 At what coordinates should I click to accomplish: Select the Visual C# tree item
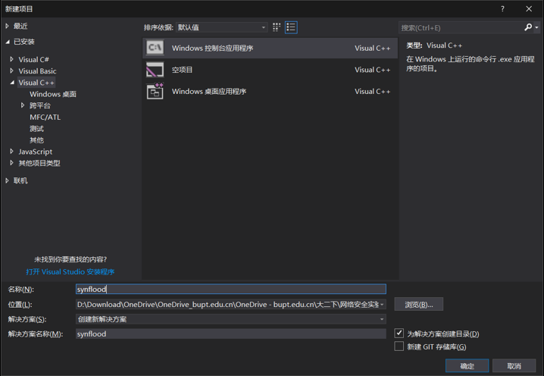tap(33, 59)
